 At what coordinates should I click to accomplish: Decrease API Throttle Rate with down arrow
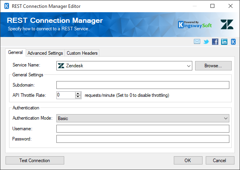pyautogui.click(x=78, y=97)
